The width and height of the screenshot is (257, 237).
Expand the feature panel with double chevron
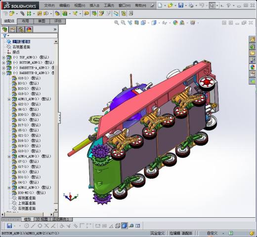(55, 30)
